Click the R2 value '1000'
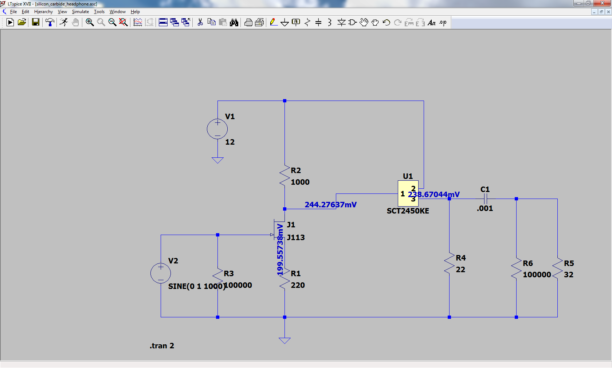612x368 pixels. point(300,182)
